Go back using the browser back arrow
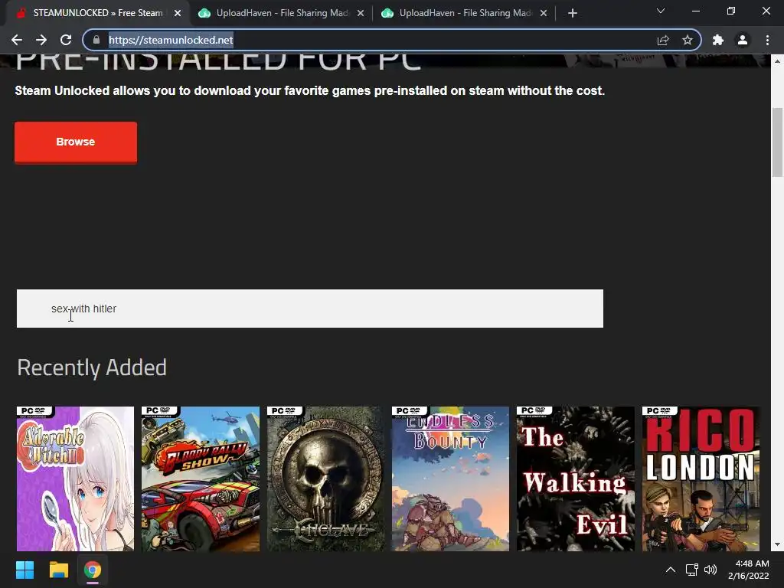The image size is (784, 588). 17,40
